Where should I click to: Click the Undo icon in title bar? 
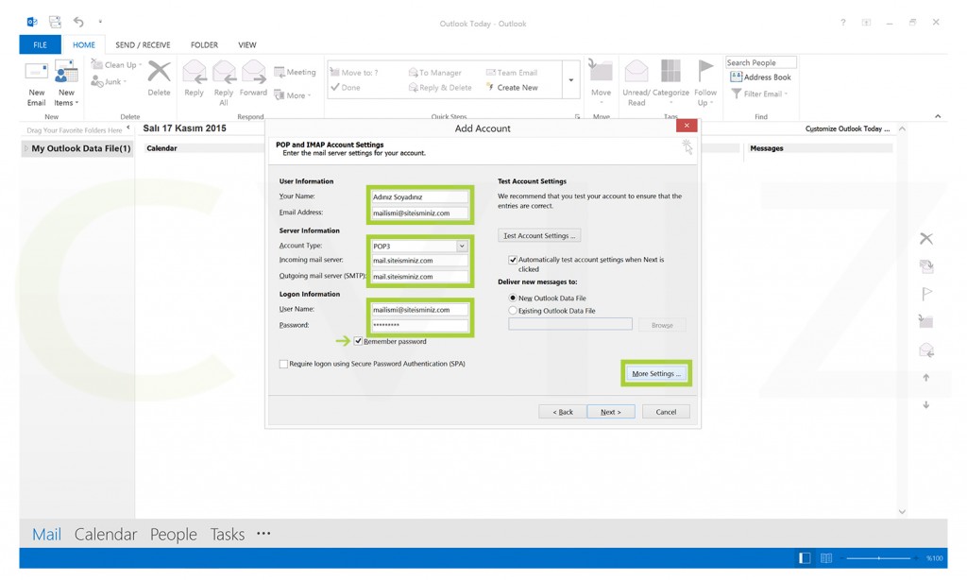(78, 23)
